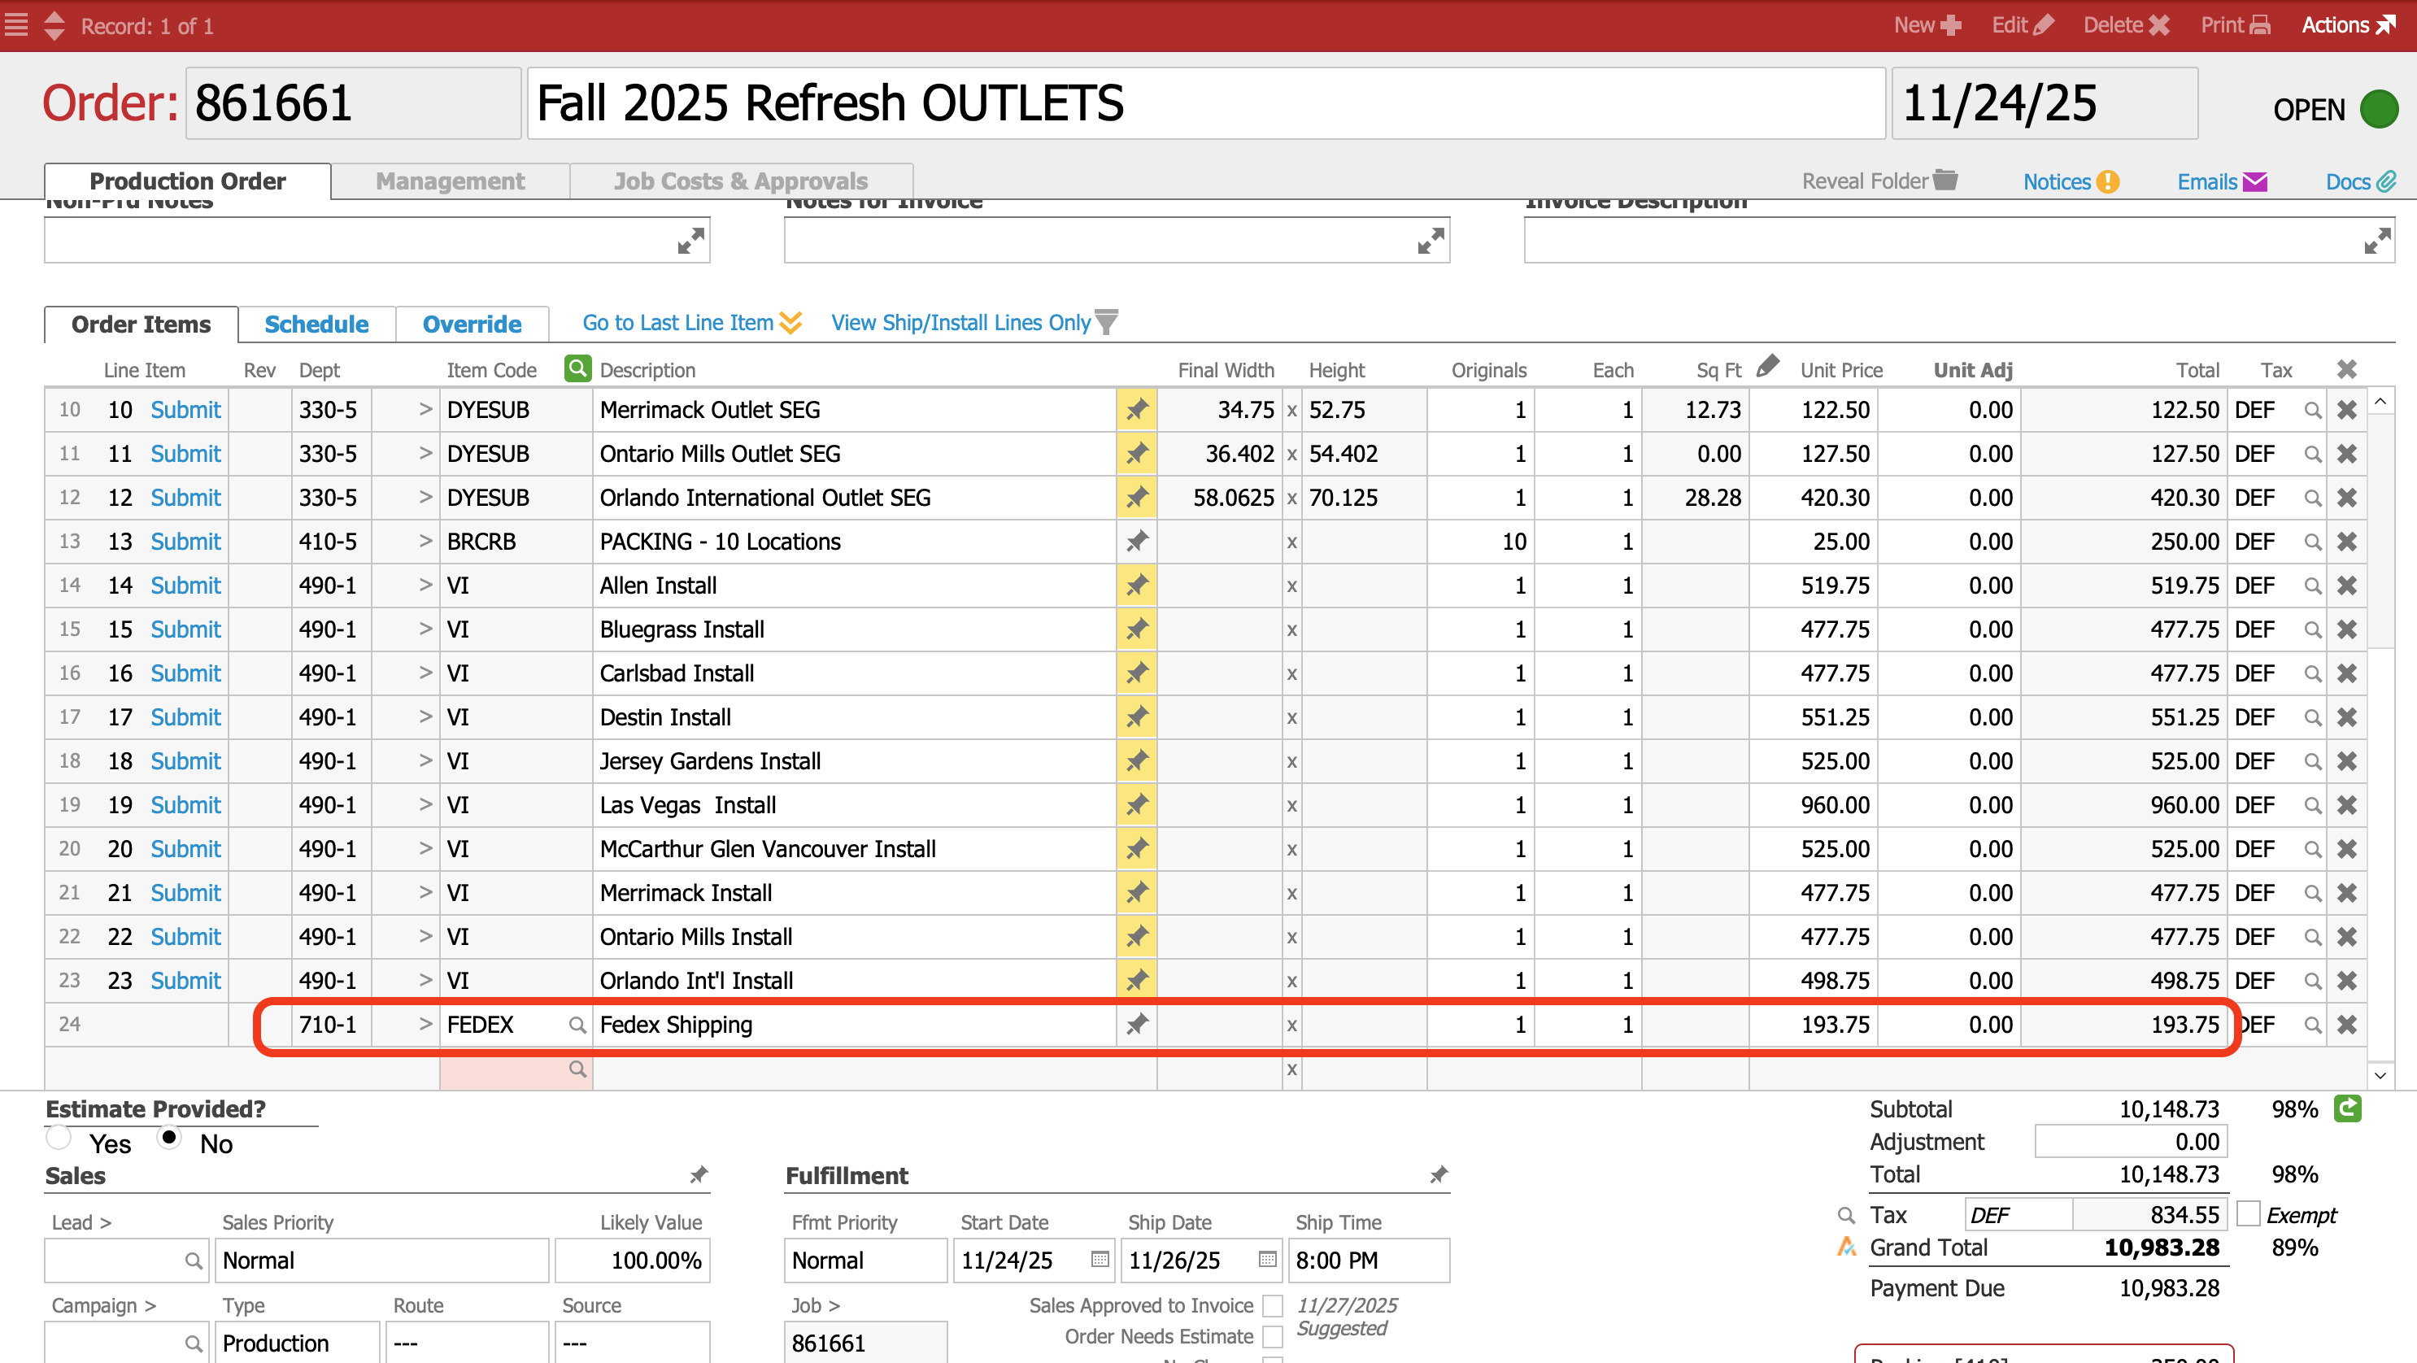The image size is (2417, 1363).
Task: Check Sales Approved to Invoice box
Action: [x=1272, y=1306]
